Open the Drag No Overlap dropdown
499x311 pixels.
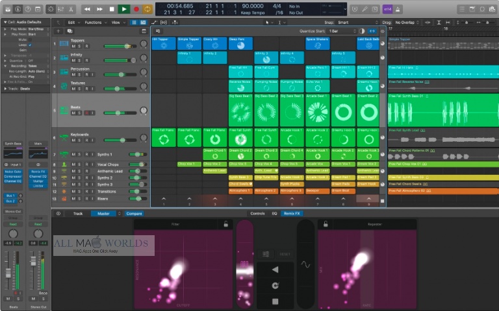tap(407, 23)
